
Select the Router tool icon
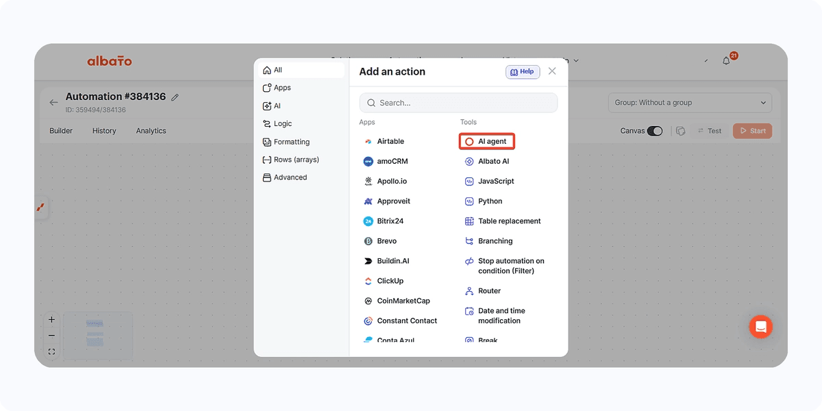pos(469,291)
